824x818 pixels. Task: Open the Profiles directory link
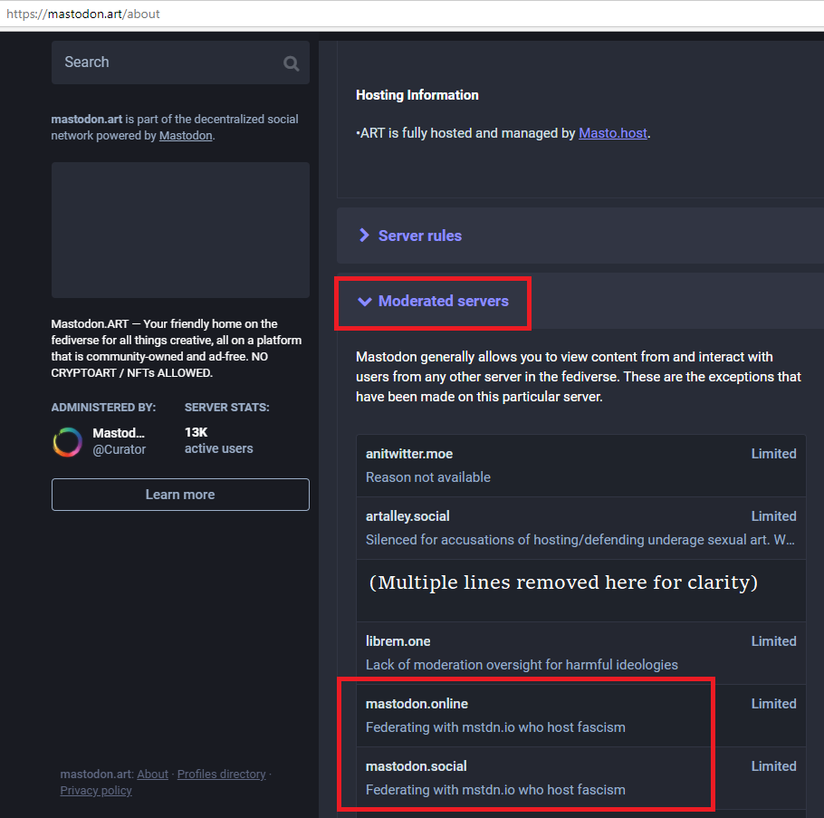(x=221, y=775)
